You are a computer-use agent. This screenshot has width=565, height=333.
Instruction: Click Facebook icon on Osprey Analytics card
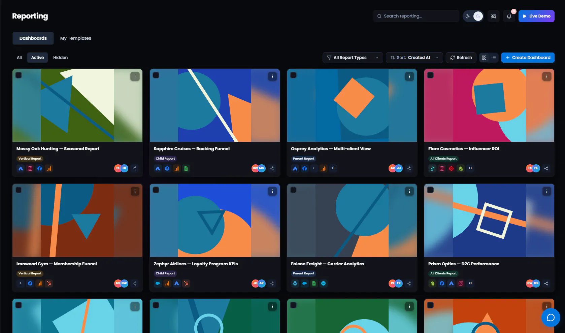click(305, 168)
